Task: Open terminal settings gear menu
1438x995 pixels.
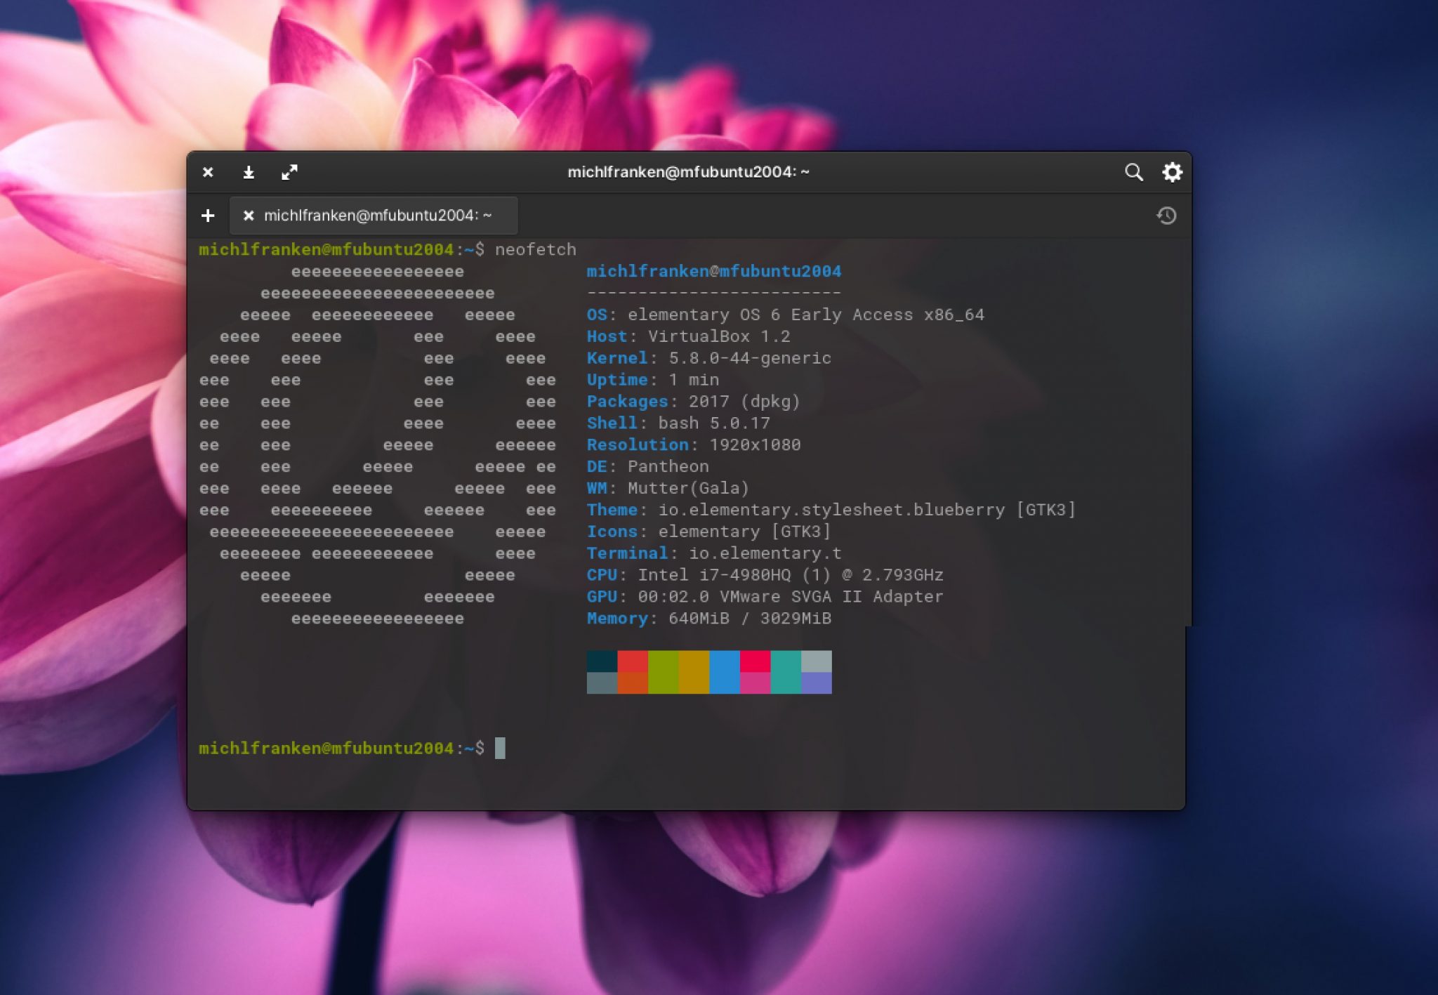Action: 1172,172
